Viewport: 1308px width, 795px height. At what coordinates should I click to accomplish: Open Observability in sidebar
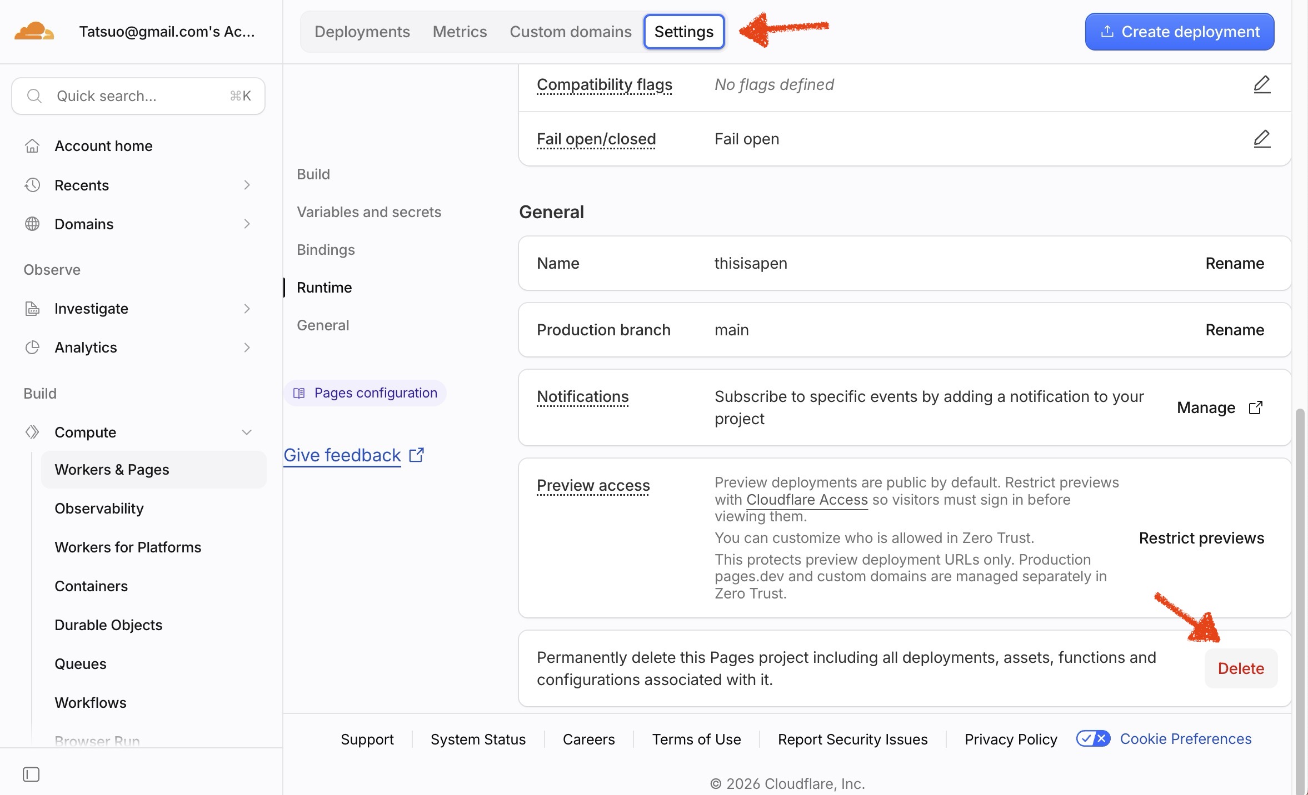(99, 509)
